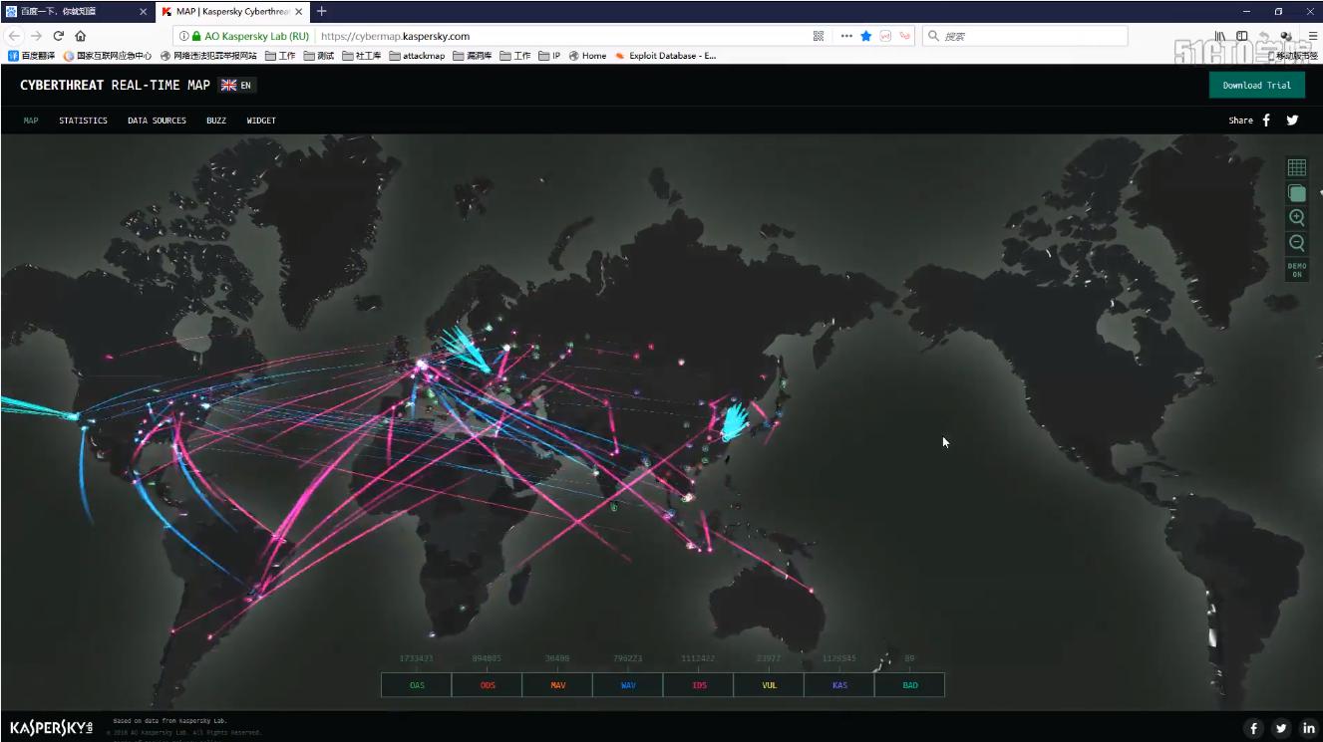This screenshot has width=1323, height=742.
Task: Toggle OAS detection type filter
Action: pos(417,685)
